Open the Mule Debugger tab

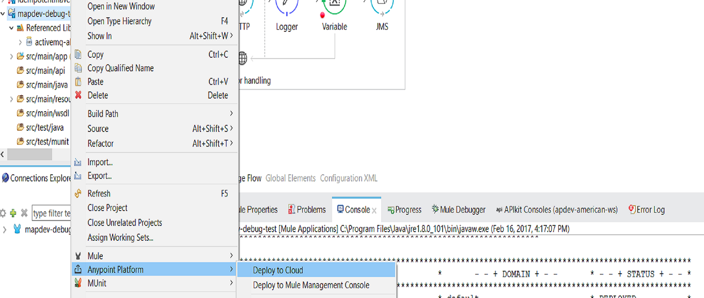458,210
